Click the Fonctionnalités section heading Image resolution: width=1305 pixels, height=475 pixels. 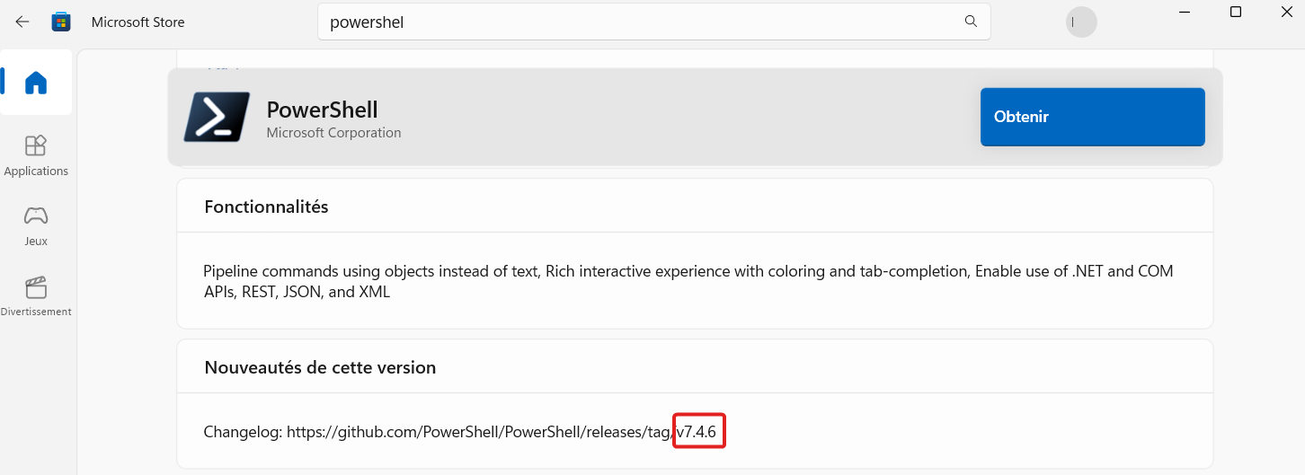(266, 207)
